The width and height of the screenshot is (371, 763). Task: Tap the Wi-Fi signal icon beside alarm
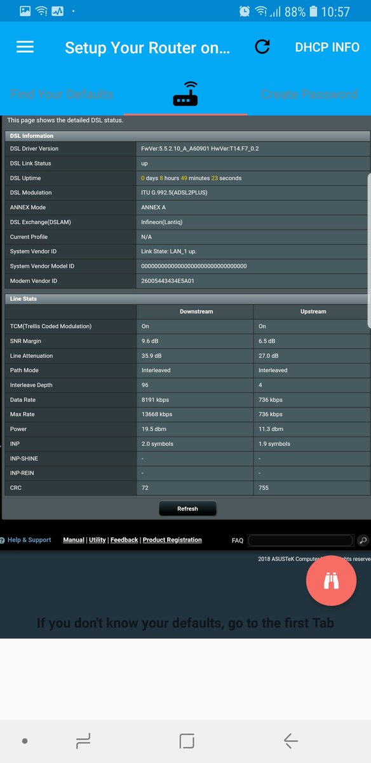click(261, 11)
